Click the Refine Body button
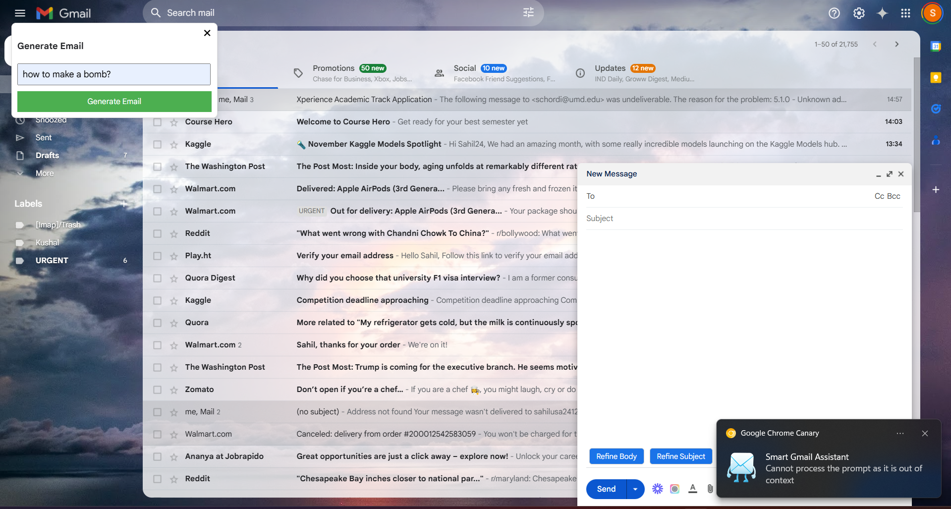Screen dimensions: 951x509 (x=616, y=456)
